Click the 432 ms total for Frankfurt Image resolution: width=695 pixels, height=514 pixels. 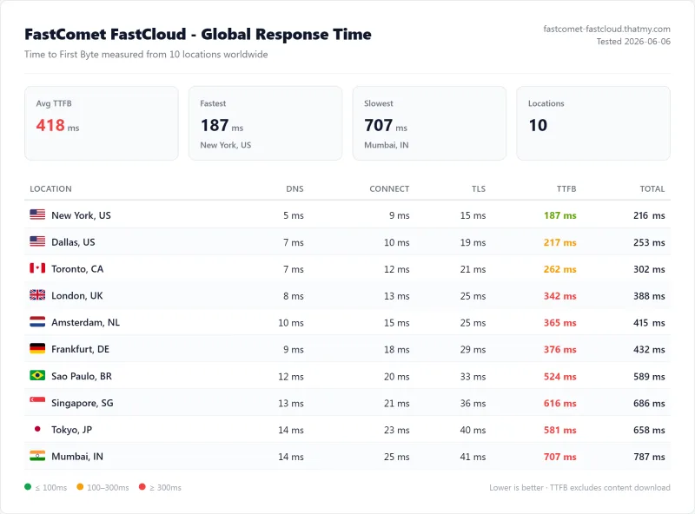[x=649, y=349]
